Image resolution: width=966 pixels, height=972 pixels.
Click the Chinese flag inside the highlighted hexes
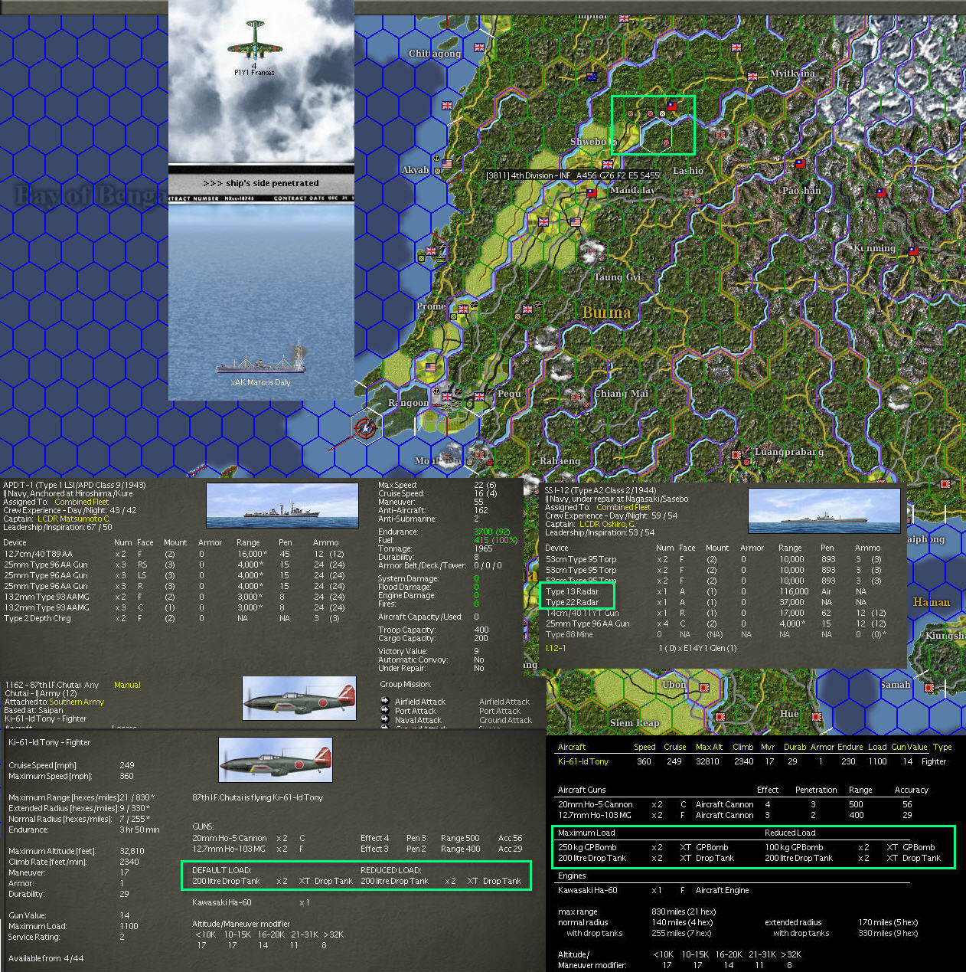click(671, 106)
